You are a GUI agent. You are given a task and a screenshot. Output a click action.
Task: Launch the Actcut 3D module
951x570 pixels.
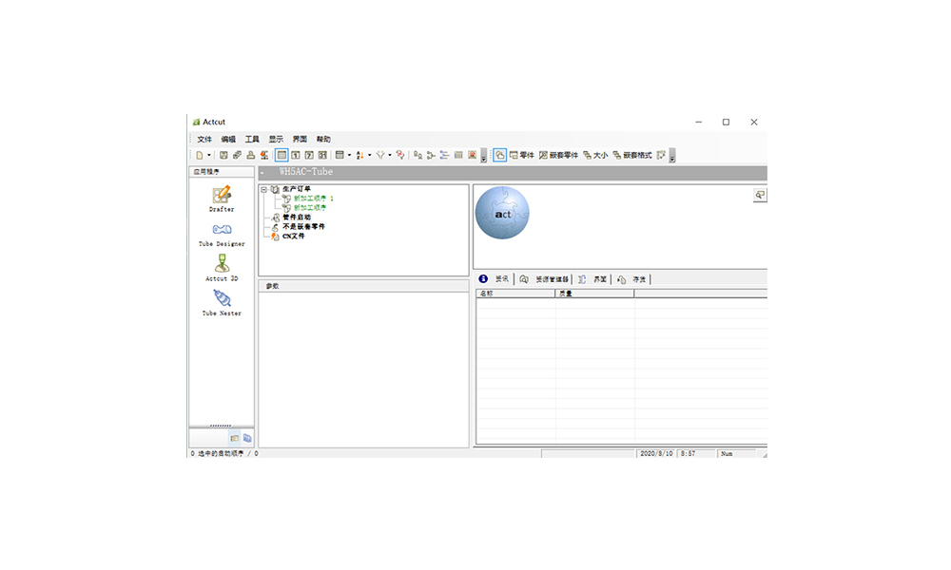[x=222, y=268]
